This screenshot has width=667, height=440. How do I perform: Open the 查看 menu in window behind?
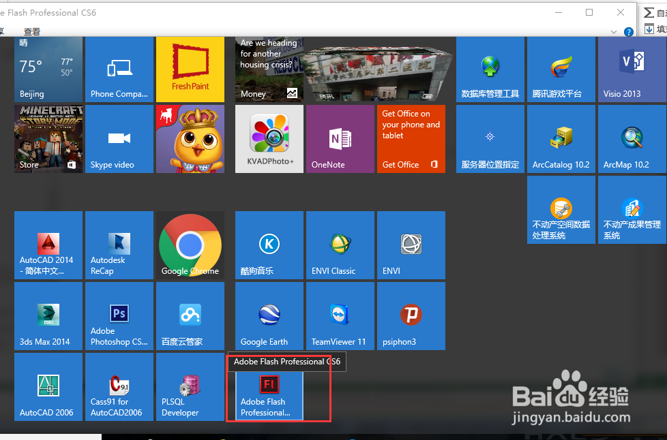(x=32, y=31)
